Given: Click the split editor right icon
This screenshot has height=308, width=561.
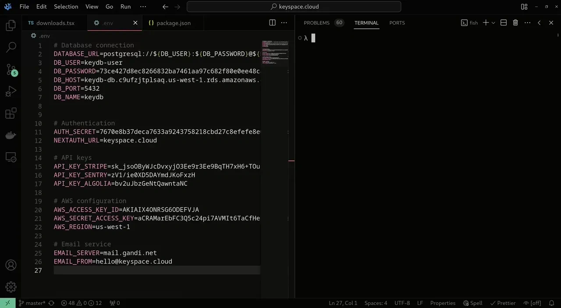Looking at the screenshot, I should (272, 23).
